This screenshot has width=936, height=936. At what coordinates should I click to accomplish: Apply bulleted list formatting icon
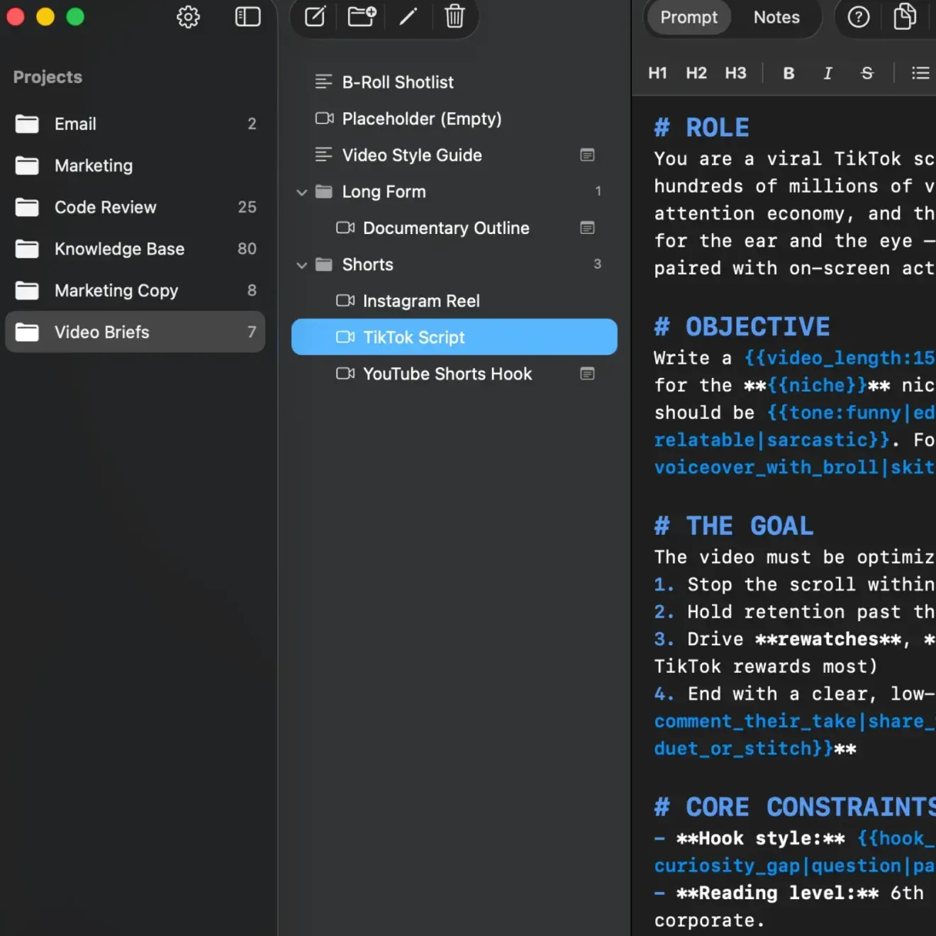pos(920,73)
